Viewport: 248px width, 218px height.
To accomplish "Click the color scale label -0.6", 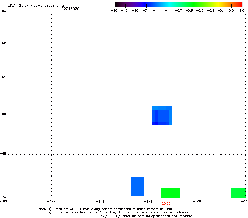I will tap(189, 11).
